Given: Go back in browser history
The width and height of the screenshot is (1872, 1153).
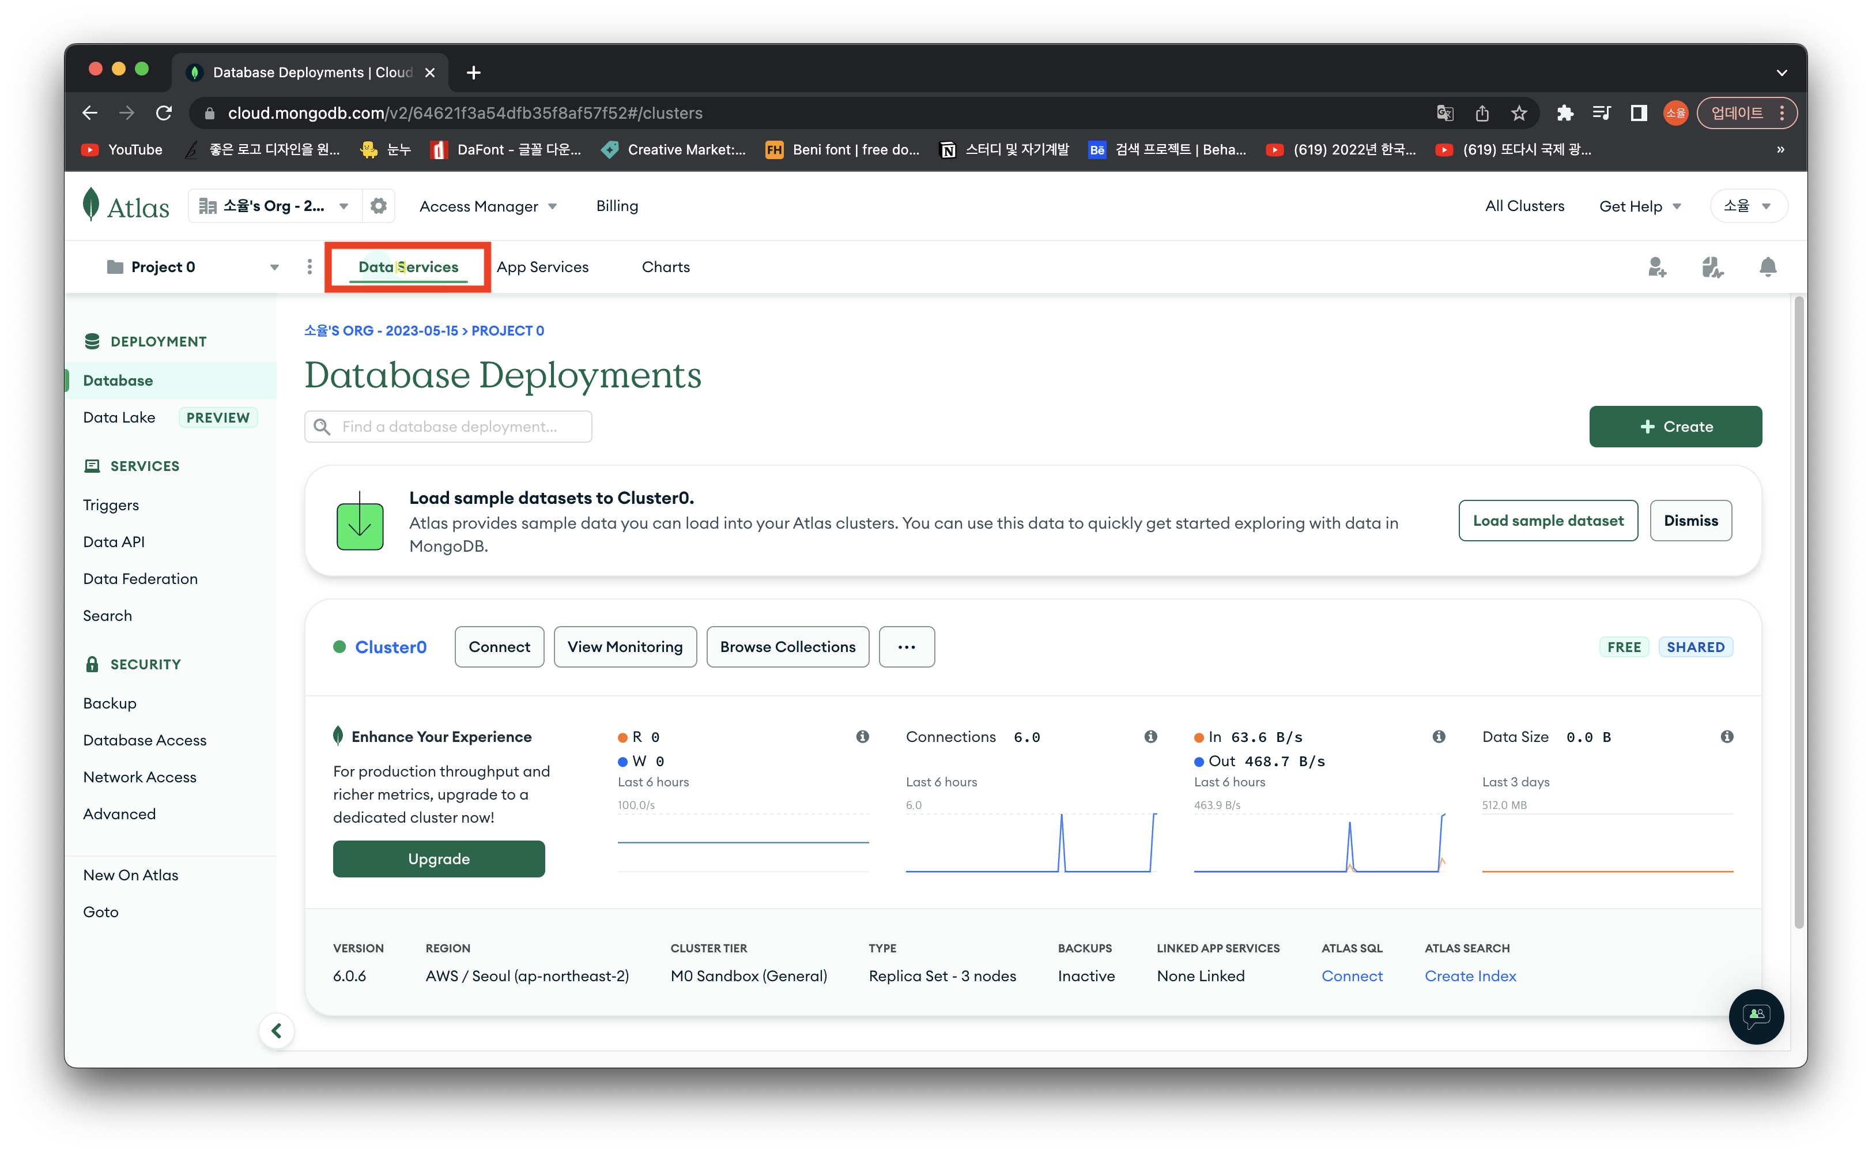Looking at the screenshot, I should pos(90,113).
